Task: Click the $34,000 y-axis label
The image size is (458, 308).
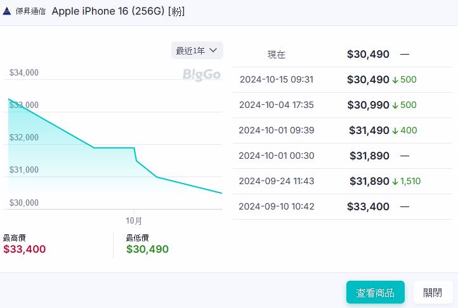Action: pos(24,73)
